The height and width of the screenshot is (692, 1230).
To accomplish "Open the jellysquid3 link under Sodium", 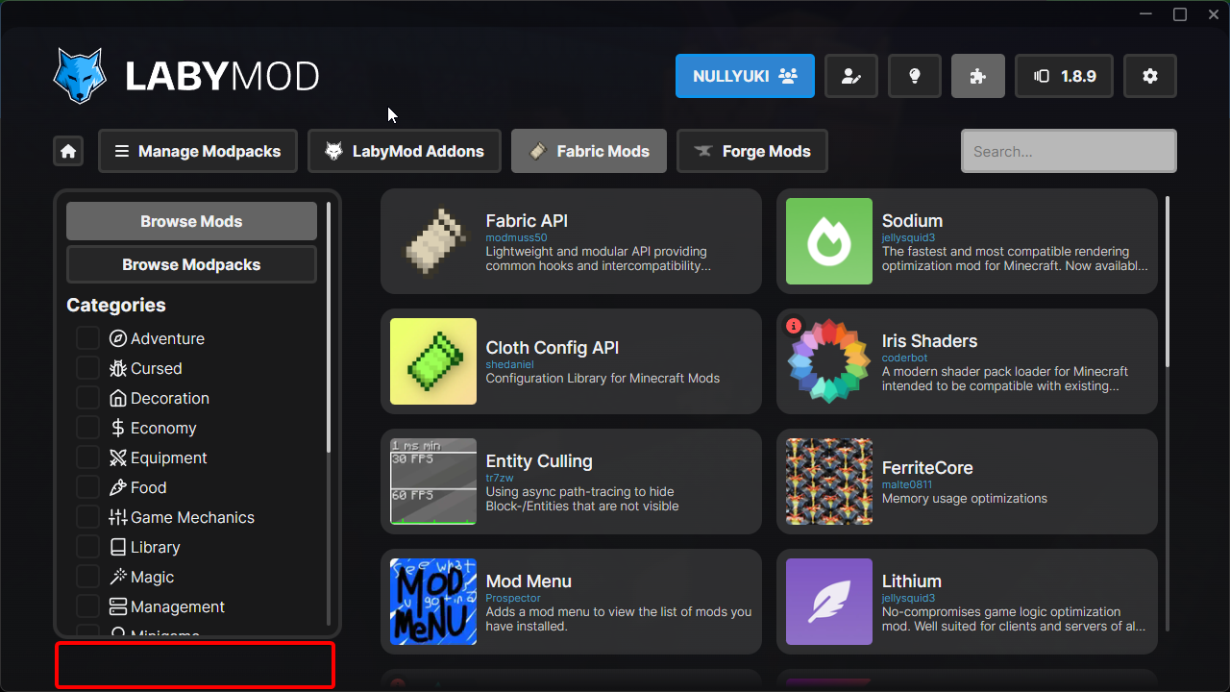I will click(908, 237).
